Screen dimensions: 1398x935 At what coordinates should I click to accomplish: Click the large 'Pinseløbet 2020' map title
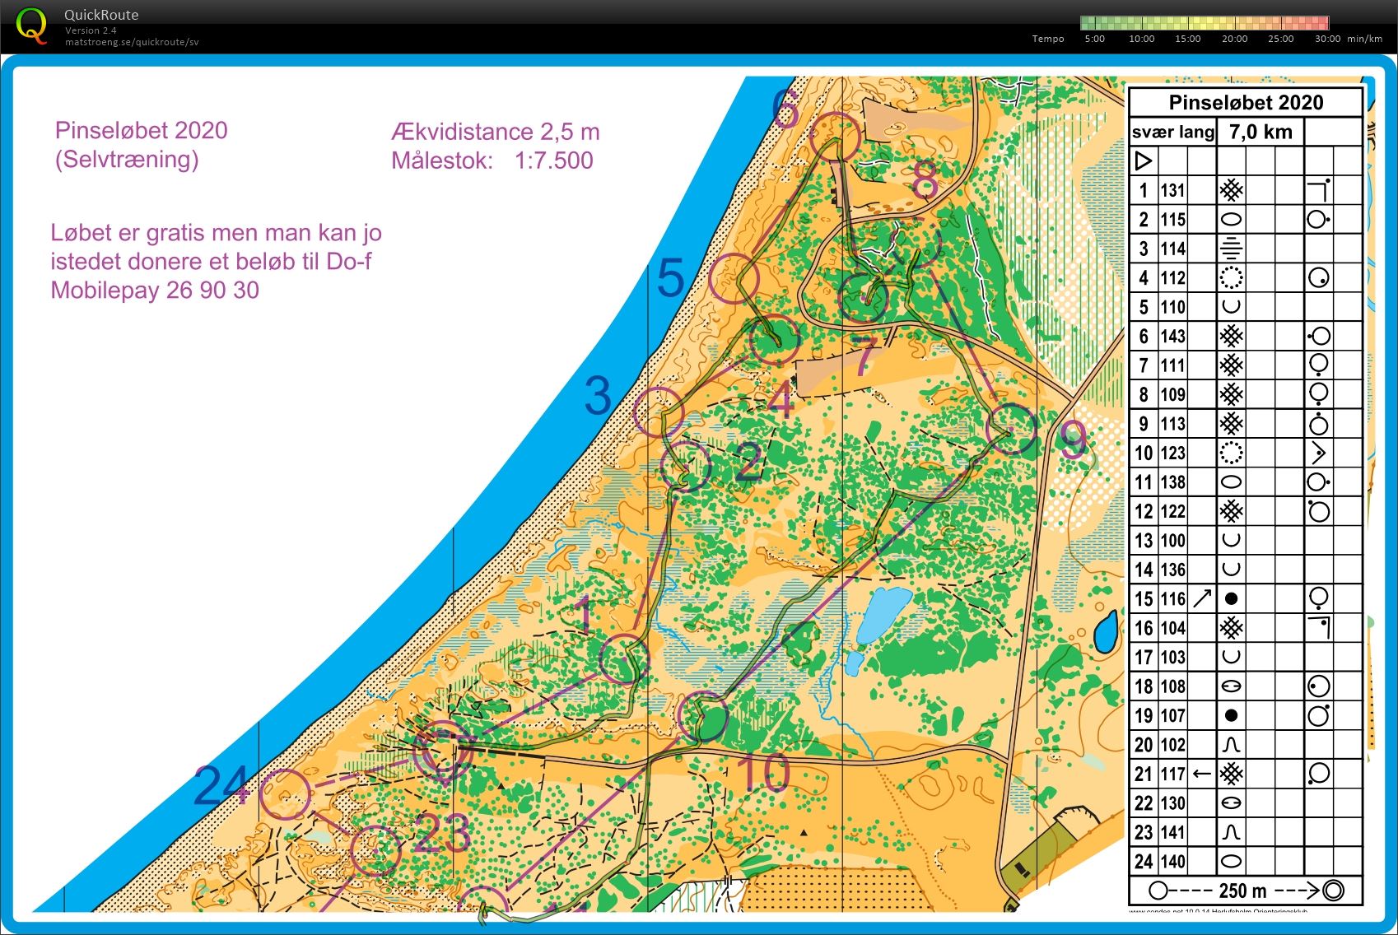(x=141, y=130)
